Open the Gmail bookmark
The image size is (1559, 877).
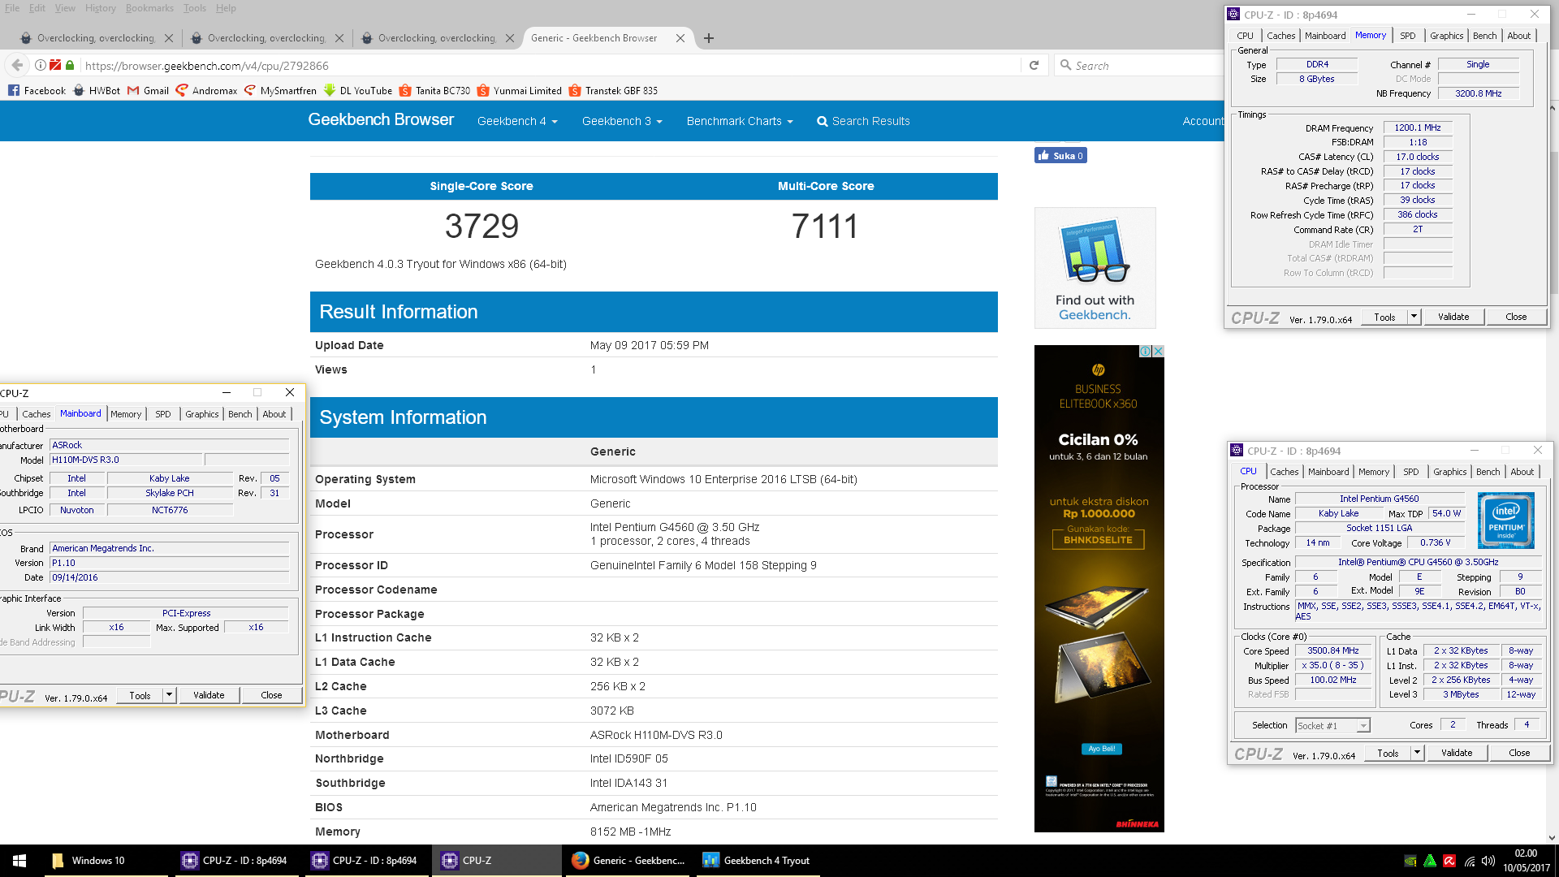(x=148, y=90)
